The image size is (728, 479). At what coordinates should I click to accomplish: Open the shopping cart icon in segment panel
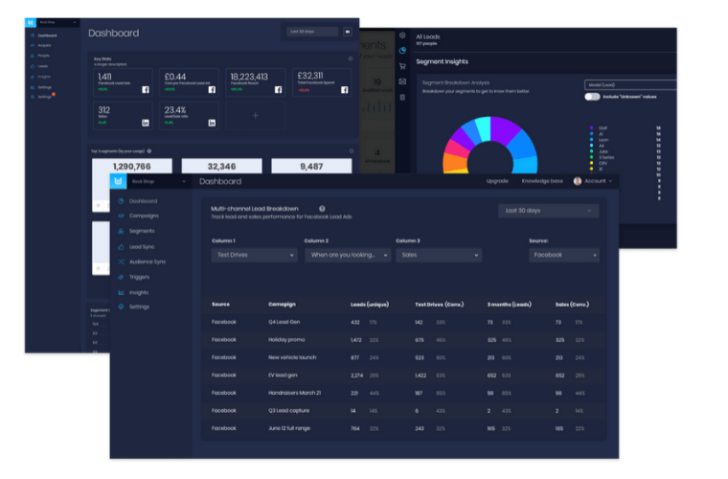[x=402, y=66]
